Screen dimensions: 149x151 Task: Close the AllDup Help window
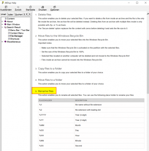point(146,3)
